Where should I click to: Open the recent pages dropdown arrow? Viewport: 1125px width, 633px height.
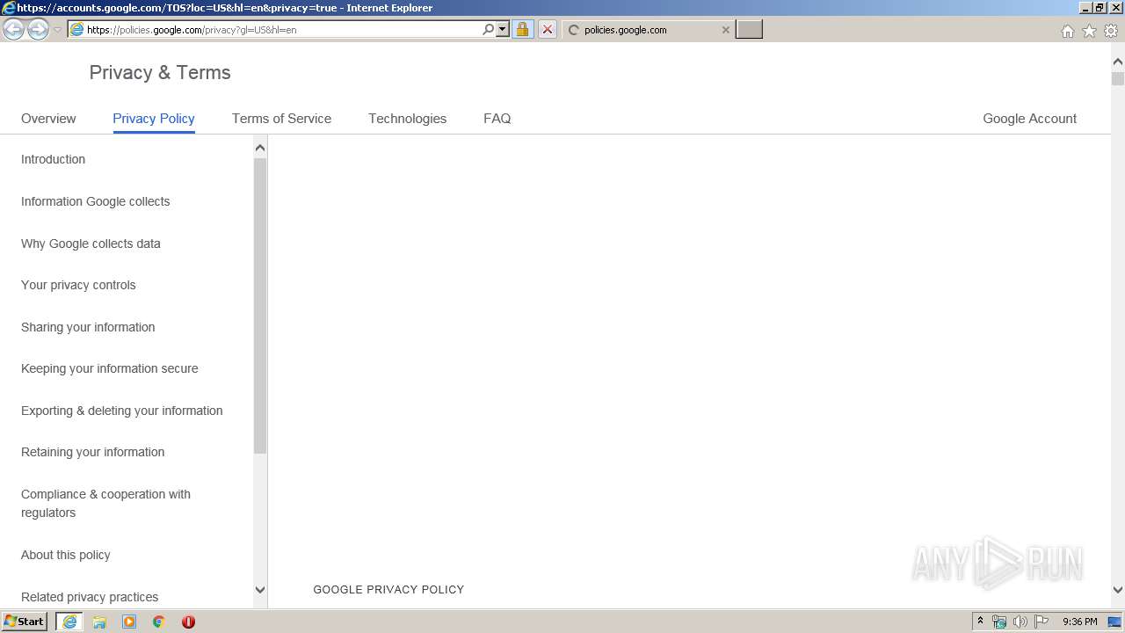(x=57, y=30)
